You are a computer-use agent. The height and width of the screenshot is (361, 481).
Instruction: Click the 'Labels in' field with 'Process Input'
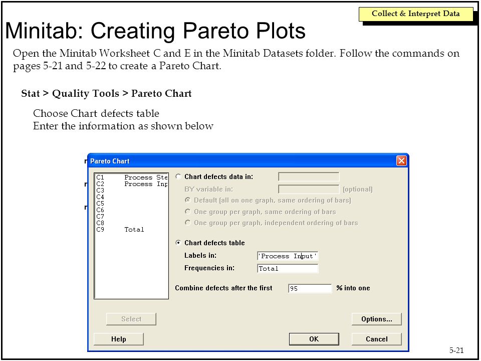[x=288, y=256]
